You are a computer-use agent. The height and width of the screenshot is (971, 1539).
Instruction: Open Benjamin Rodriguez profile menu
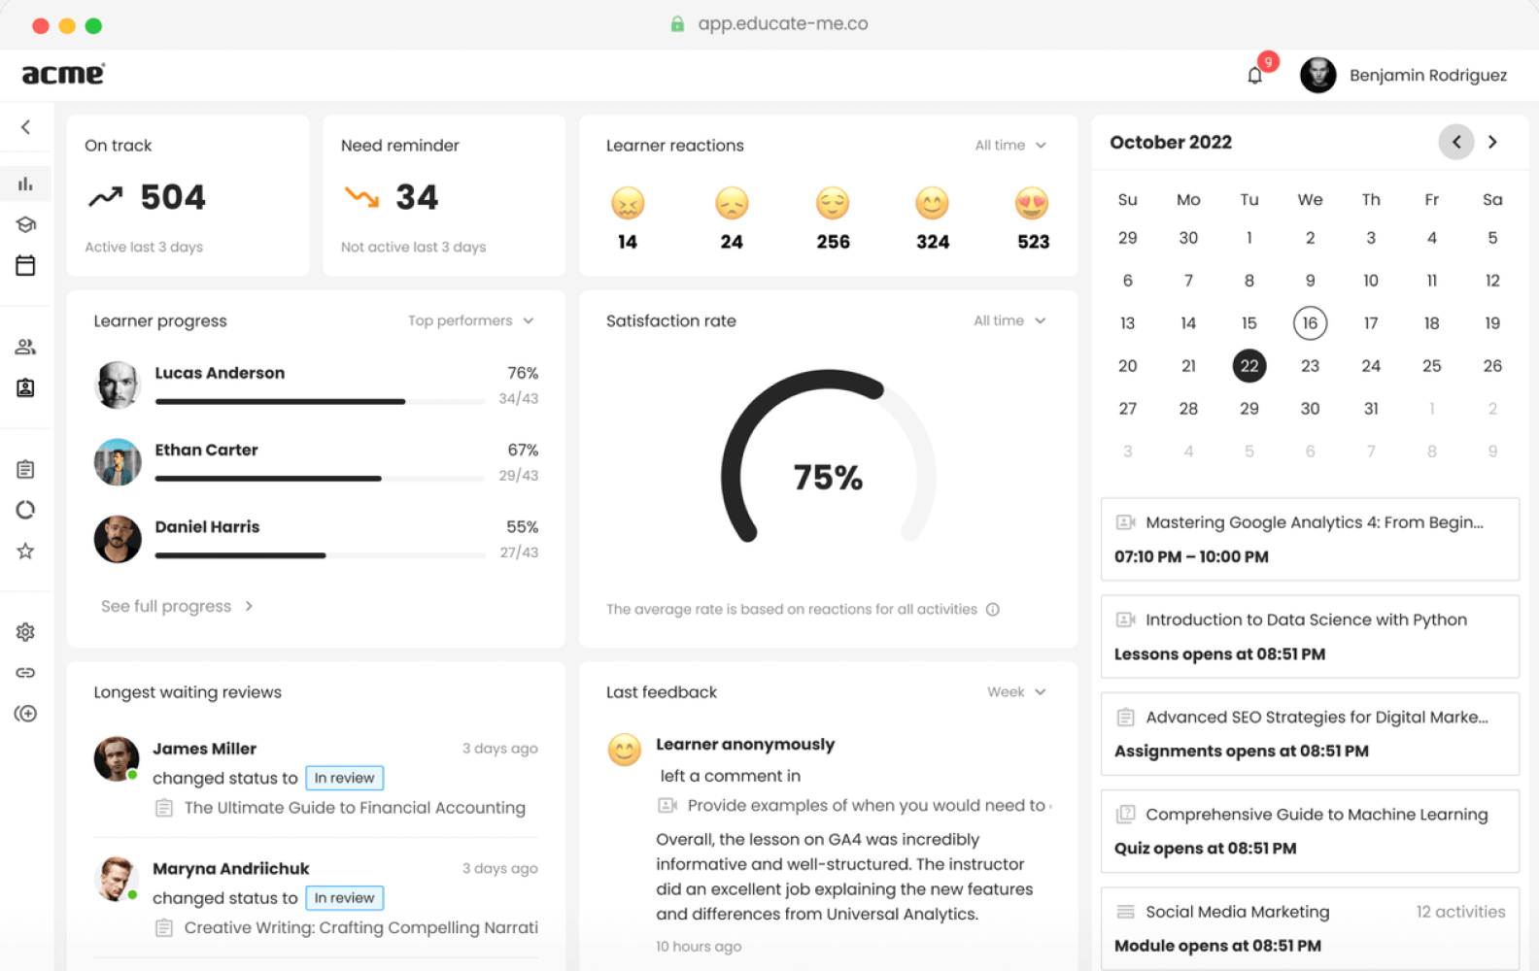tap(1404, 76)
